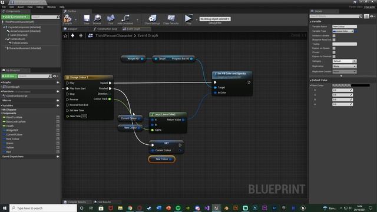377x212 pixels.
Task: Open Windows Start menu
Action: [5, 208]
